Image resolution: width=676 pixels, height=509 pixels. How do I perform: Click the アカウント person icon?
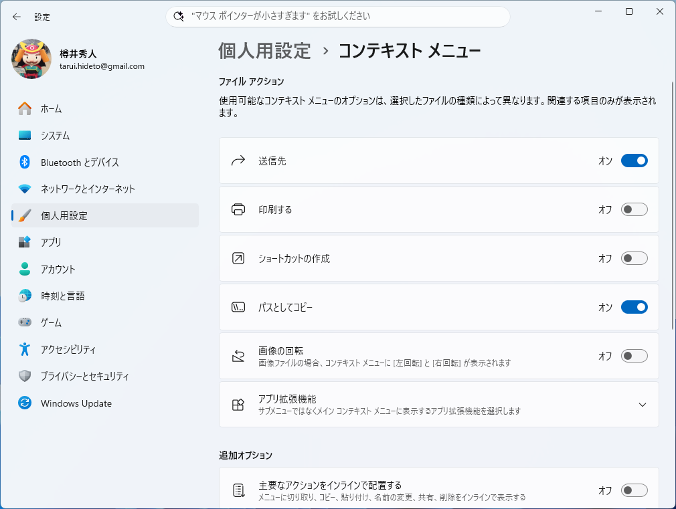coord(25,269)
